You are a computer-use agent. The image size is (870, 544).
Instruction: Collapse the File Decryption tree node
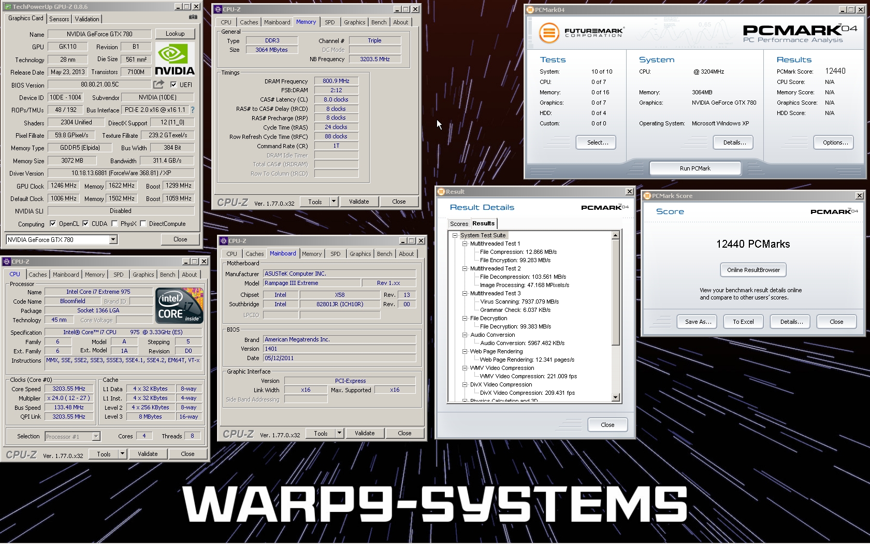(465, 318)
